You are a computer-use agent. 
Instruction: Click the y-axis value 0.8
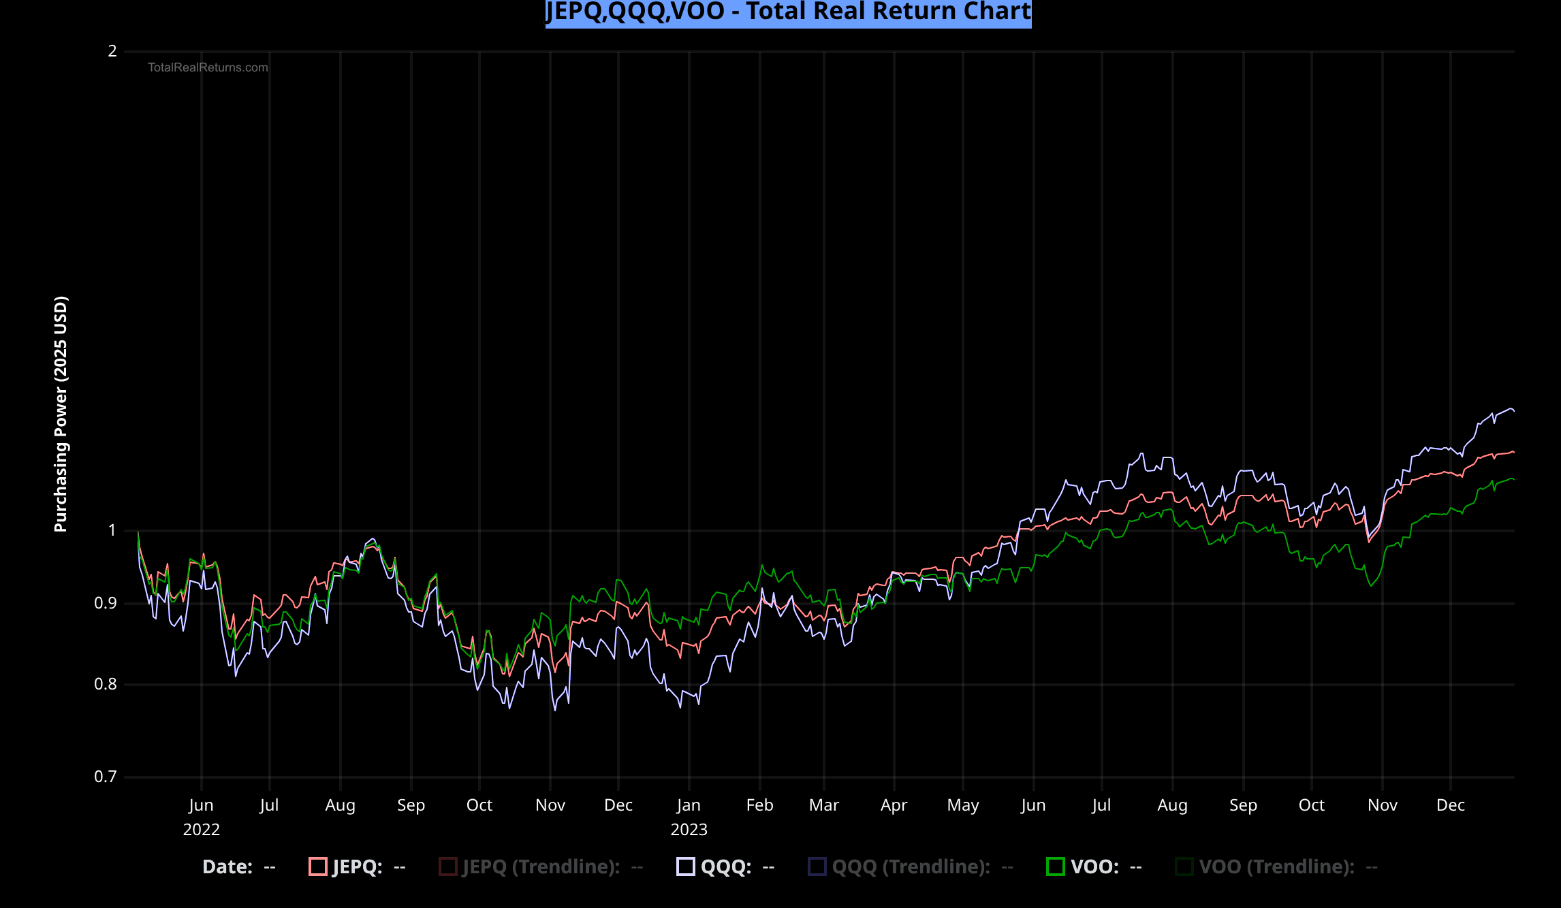[x=106, y=684]
